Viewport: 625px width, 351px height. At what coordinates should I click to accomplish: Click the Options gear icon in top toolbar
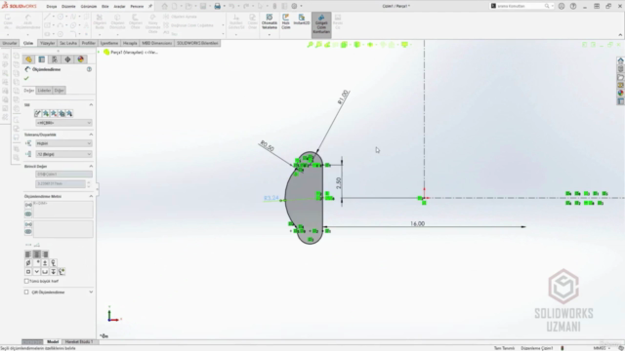(294, 6)
